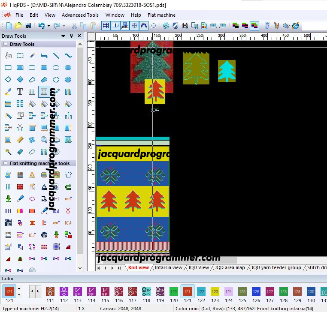The image size is (327, 312).
Task: Open the redo history dropdown arrow
Action: pyautogui.click(x=64, y=26)
